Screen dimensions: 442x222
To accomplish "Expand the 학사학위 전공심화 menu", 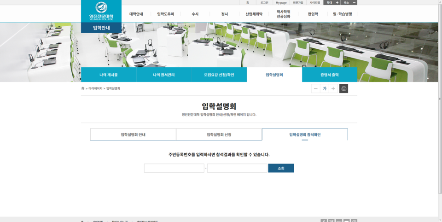I will click(x=284, y=14).
